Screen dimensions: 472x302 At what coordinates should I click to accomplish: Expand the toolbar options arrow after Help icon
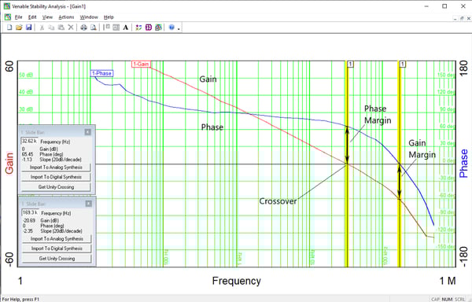click(x=179, y=29)
